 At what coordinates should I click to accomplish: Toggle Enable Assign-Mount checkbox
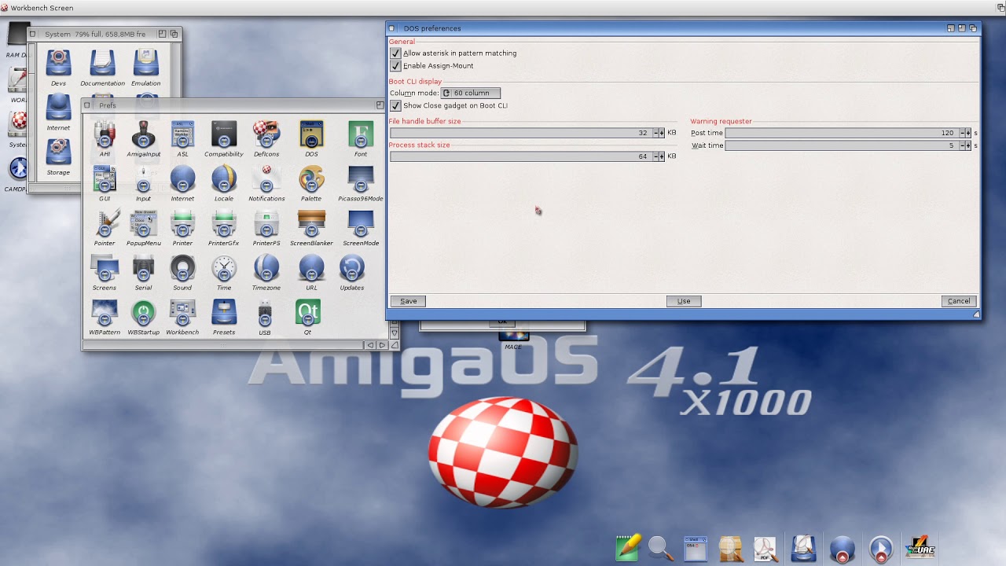tap(395, 66)
